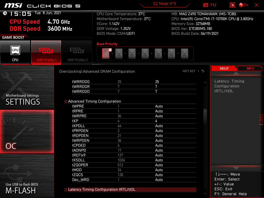The height and width of the screenshot is (198, 264).
Task: Open the OC overclocking menu
Action: 27,131
